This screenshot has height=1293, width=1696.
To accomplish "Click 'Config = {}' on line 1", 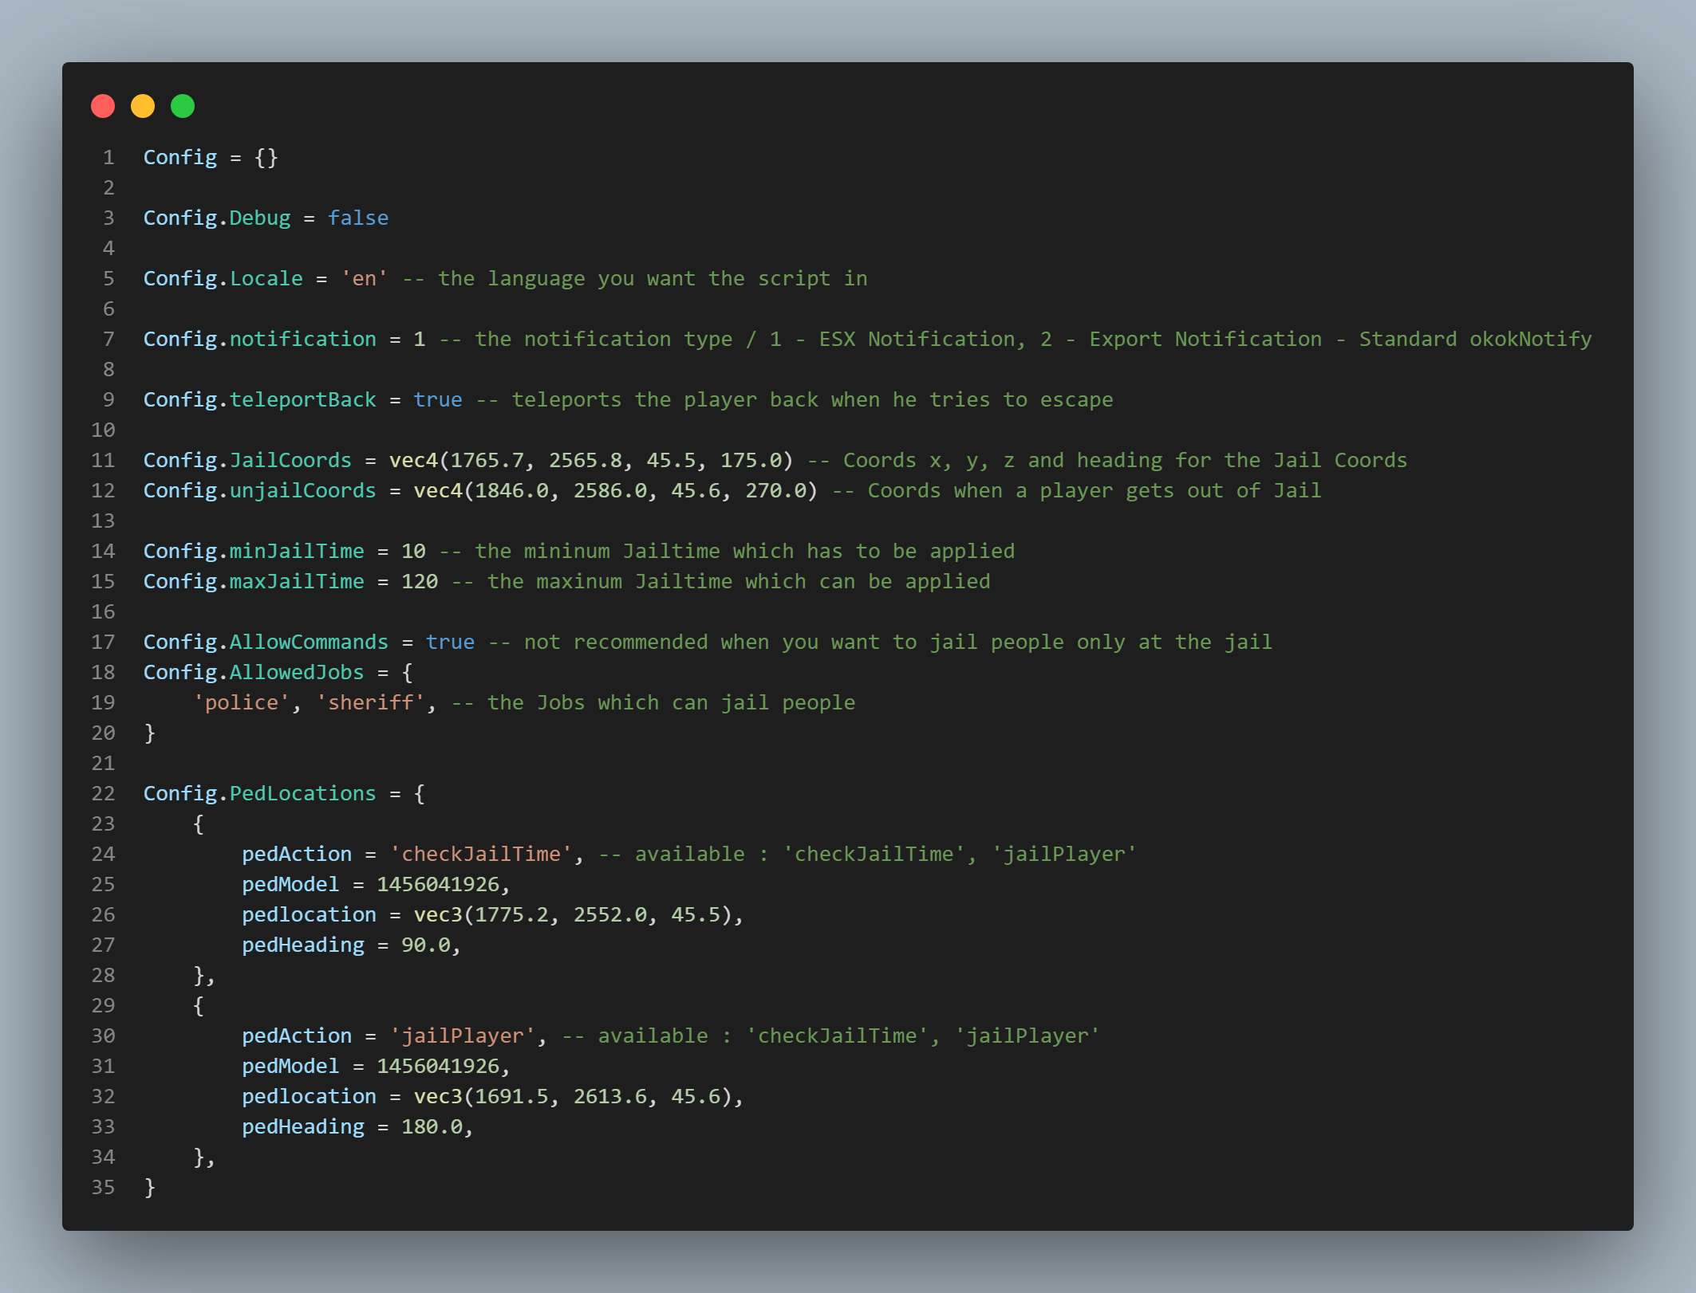I will (211, 158).
